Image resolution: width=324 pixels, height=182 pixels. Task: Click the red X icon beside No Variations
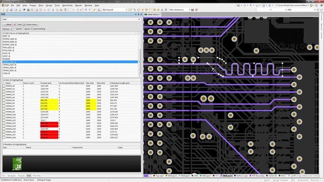196,10
